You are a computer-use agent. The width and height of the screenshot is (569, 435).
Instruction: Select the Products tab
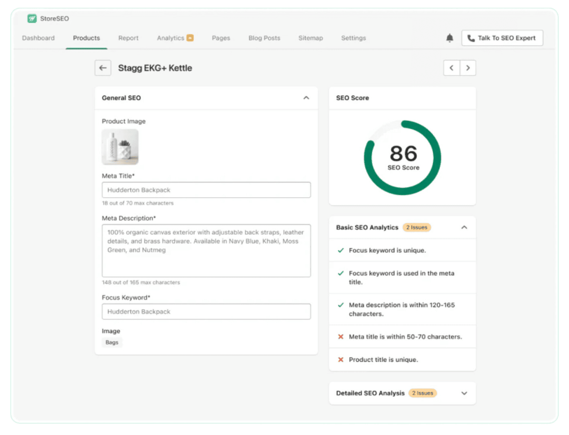click(86, 38)
